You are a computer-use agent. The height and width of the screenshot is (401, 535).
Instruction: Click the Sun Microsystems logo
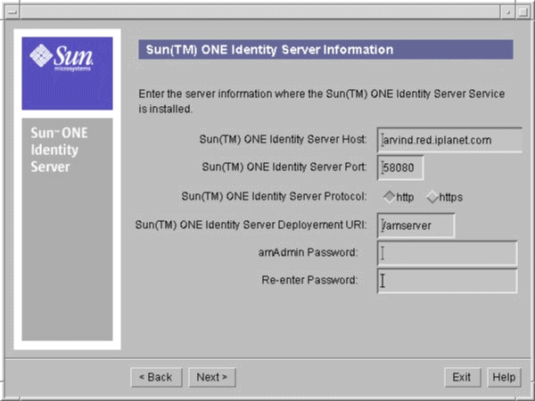point(67,73)
